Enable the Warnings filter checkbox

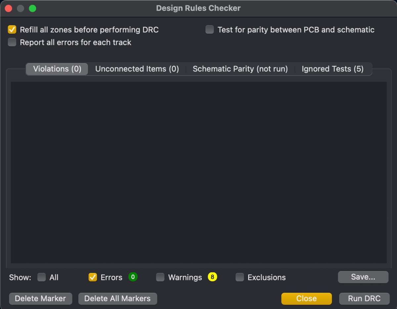(160, 277)
